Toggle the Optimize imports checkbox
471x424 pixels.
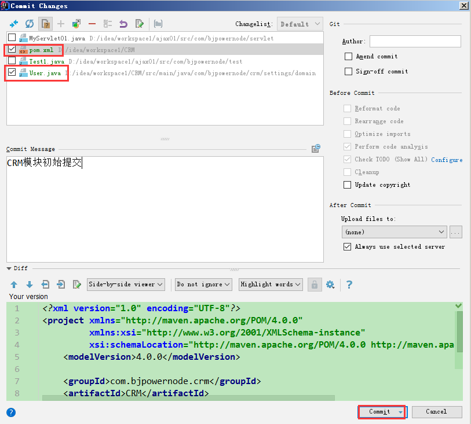click(347, 134)
